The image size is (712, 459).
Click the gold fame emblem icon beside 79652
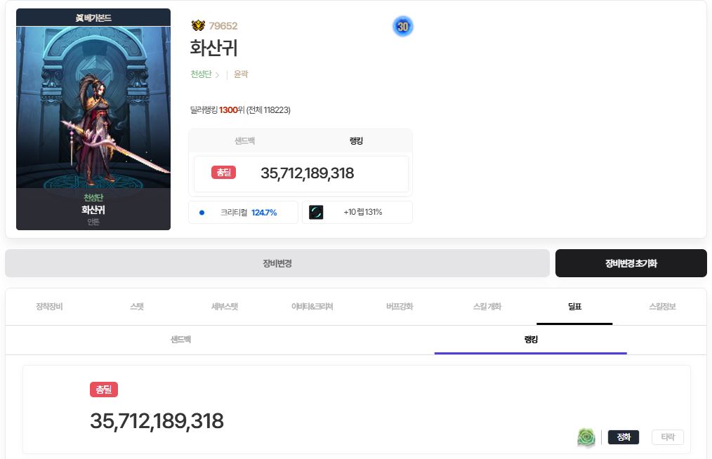pyautogui.click(x=198, y=26)
